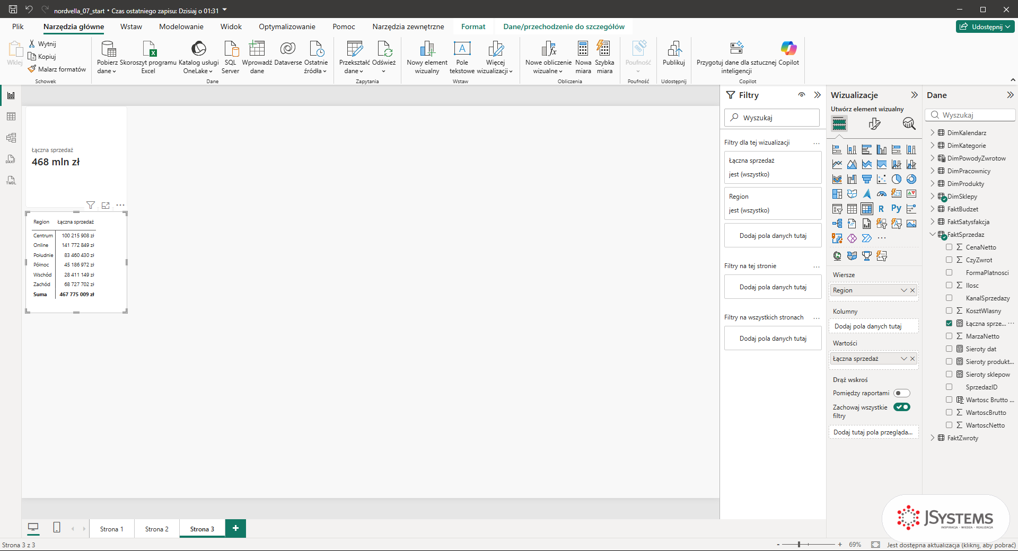The height and width of the screenshot is (551, 1018).
Task: Toggle the Pomiędzy raportami switch
Action: click(902, 393)
